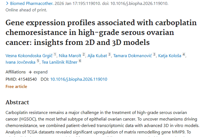The width and height of the screenshot is (205, 137).
Task: Click the article title heading
Action: [x=101, y=33]
